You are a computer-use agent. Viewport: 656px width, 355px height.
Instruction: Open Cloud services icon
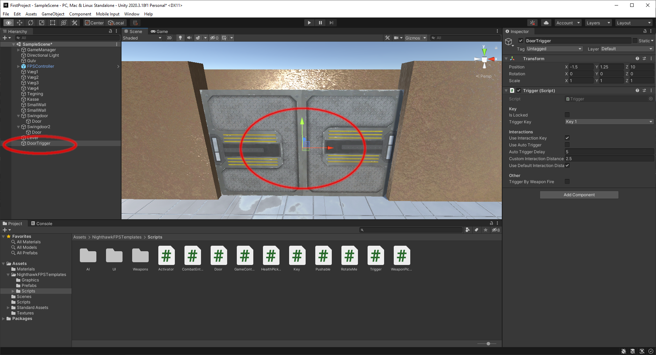[x=546, y=23]
